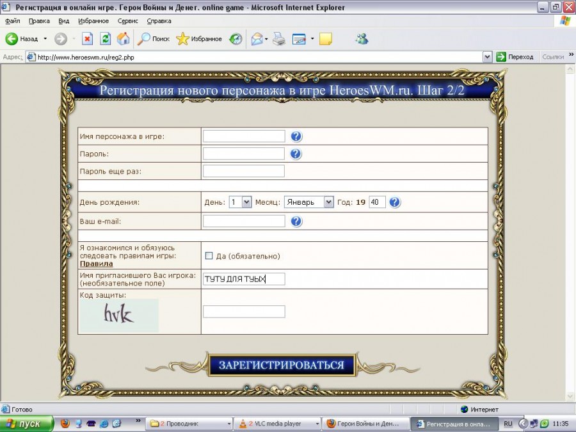The width and height of the screenshot is (576, 432).
Task: Click help icon next to character name
Action: click(296, 136)
